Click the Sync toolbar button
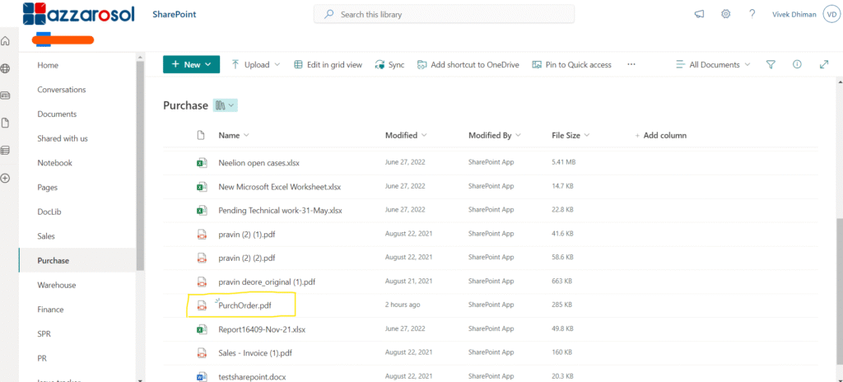Image resolution: width=843 pixels, height=382 pixels. [389, 64]
